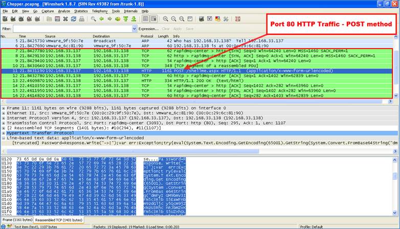400x229 pixels.
Task: Restart the live capture icon
Action: [37, 19]
